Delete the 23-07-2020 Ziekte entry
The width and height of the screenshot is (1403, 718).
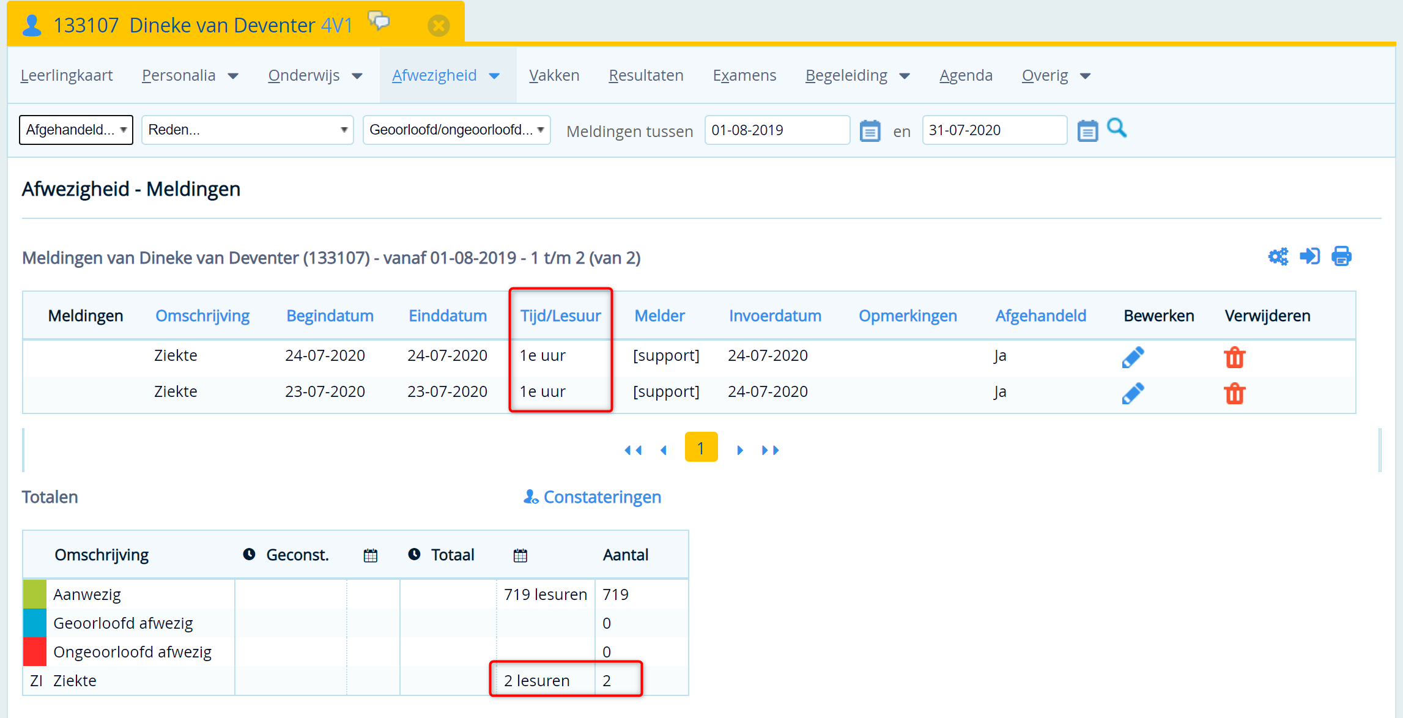click(x=1234, y=393)
